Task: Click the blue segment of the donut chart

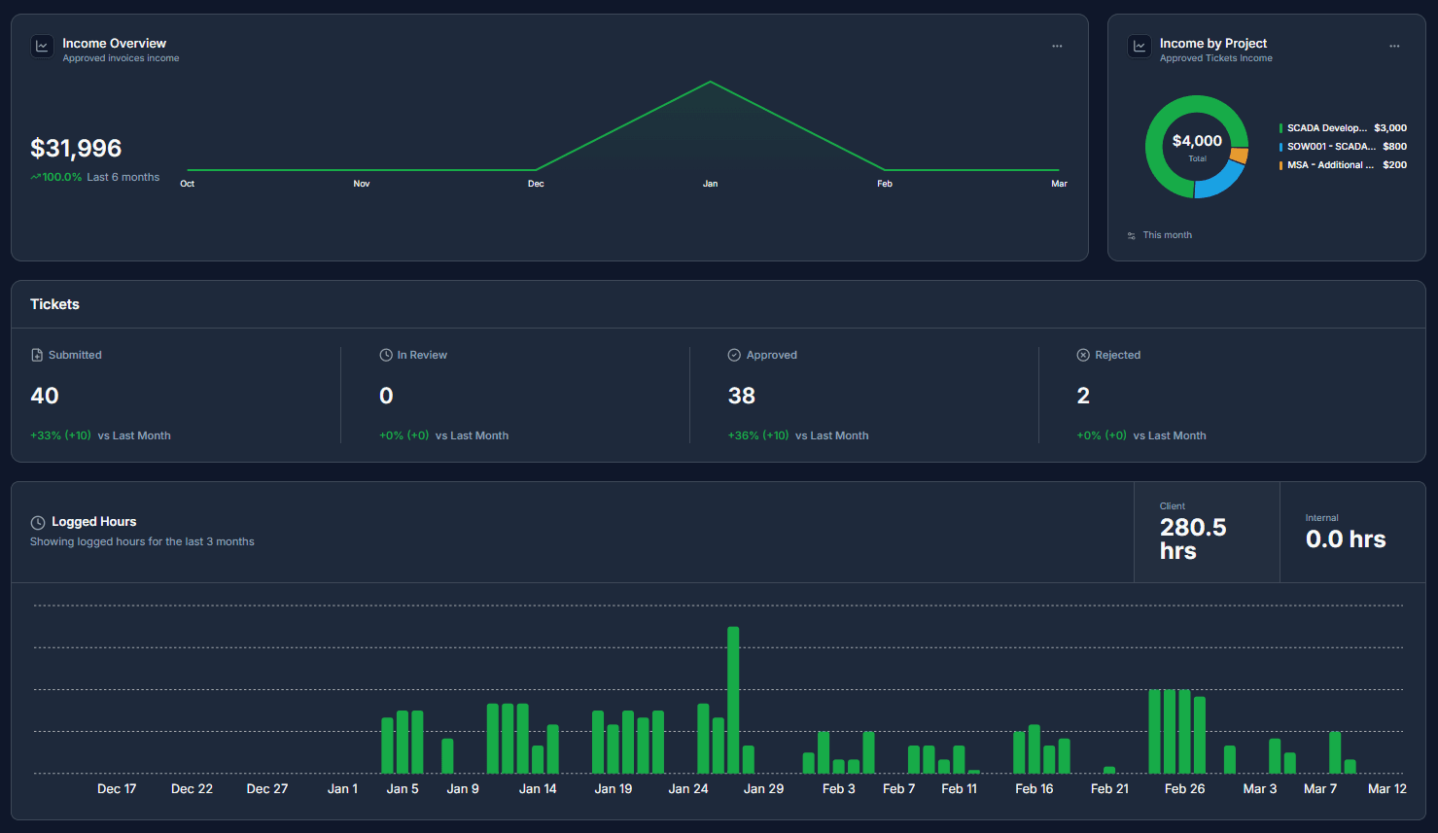Action: point(1221,182)
